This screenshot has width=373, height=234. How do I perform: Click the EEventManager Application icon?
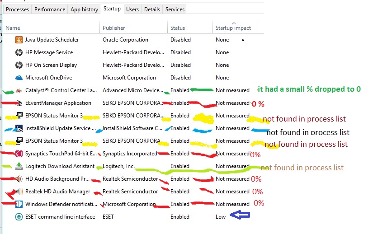coord(19,103)
